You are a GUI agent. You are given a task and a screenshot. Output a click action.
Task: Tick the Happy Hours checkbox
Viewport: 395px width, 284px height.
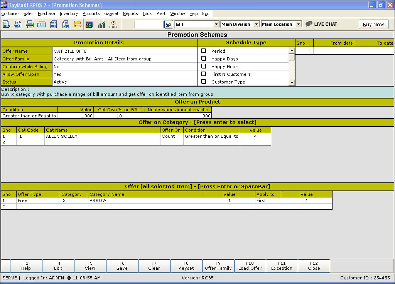point(204,66)
